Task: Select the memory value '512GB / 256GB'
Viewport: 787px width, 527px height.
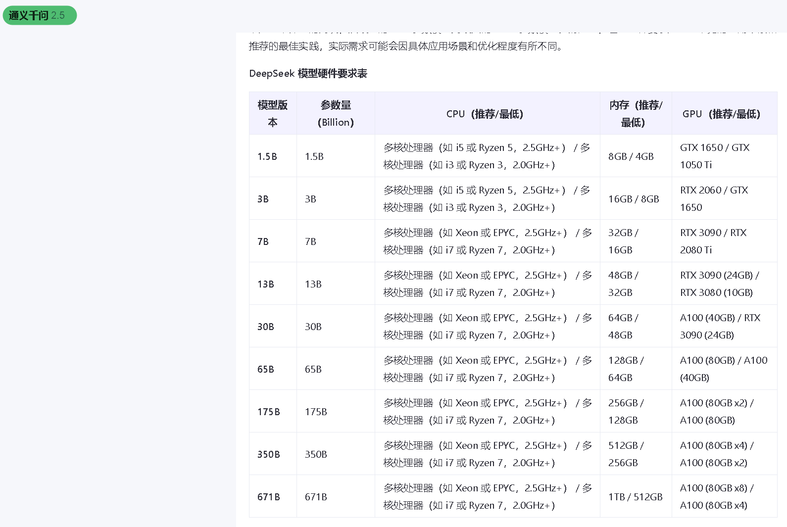Action: [626, 454]
